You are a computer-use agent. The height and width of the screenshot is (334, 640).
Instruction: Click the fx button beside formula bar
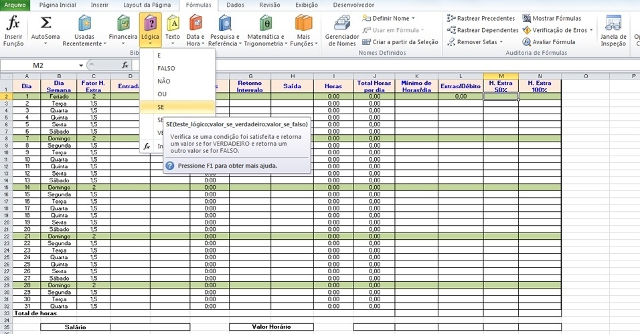pos(125,65)
